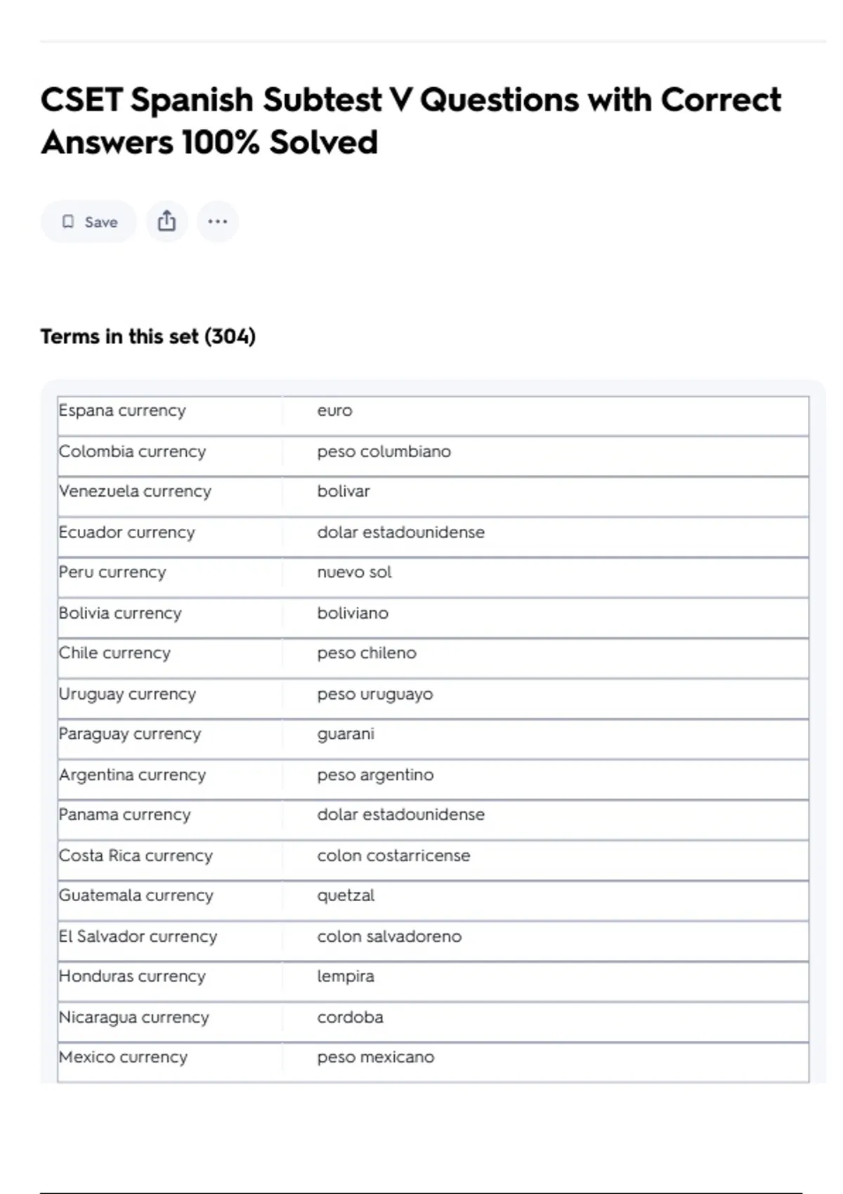Click the 'bolivar' definition cell
Viewport: 843px width, 1194px height.
343,491
